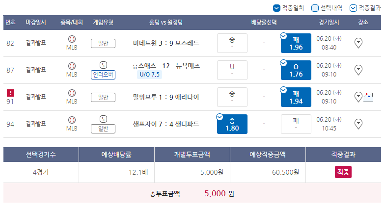385x210 pixels.
Task: Open location pin for game 94
Action: 358,124
